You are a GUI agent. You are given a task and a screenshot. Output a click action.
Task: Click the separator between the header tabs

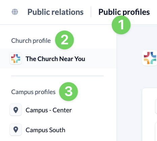coord(91,12)
